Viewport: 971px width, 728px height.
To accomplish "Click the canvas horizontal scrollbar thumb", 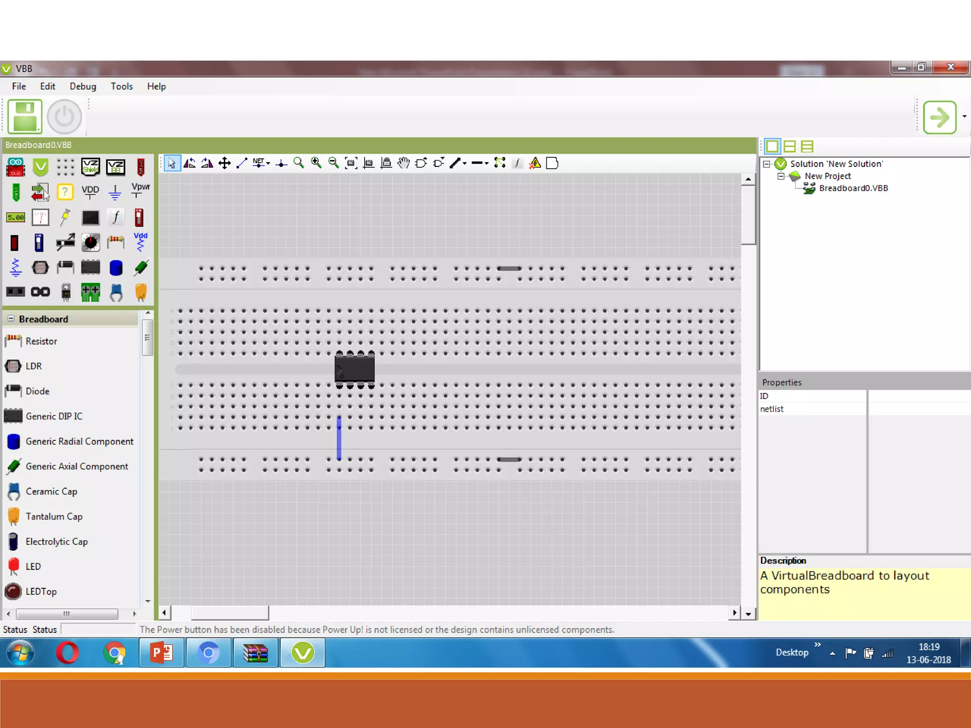I will (x=229, y=613).
